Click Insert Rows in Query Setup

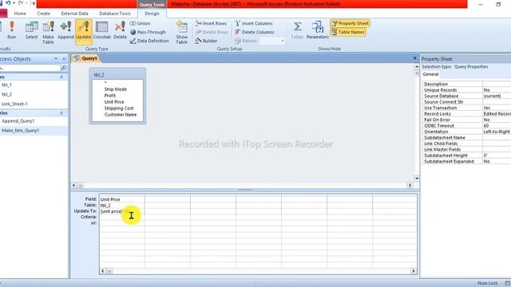tap(211, 23)
